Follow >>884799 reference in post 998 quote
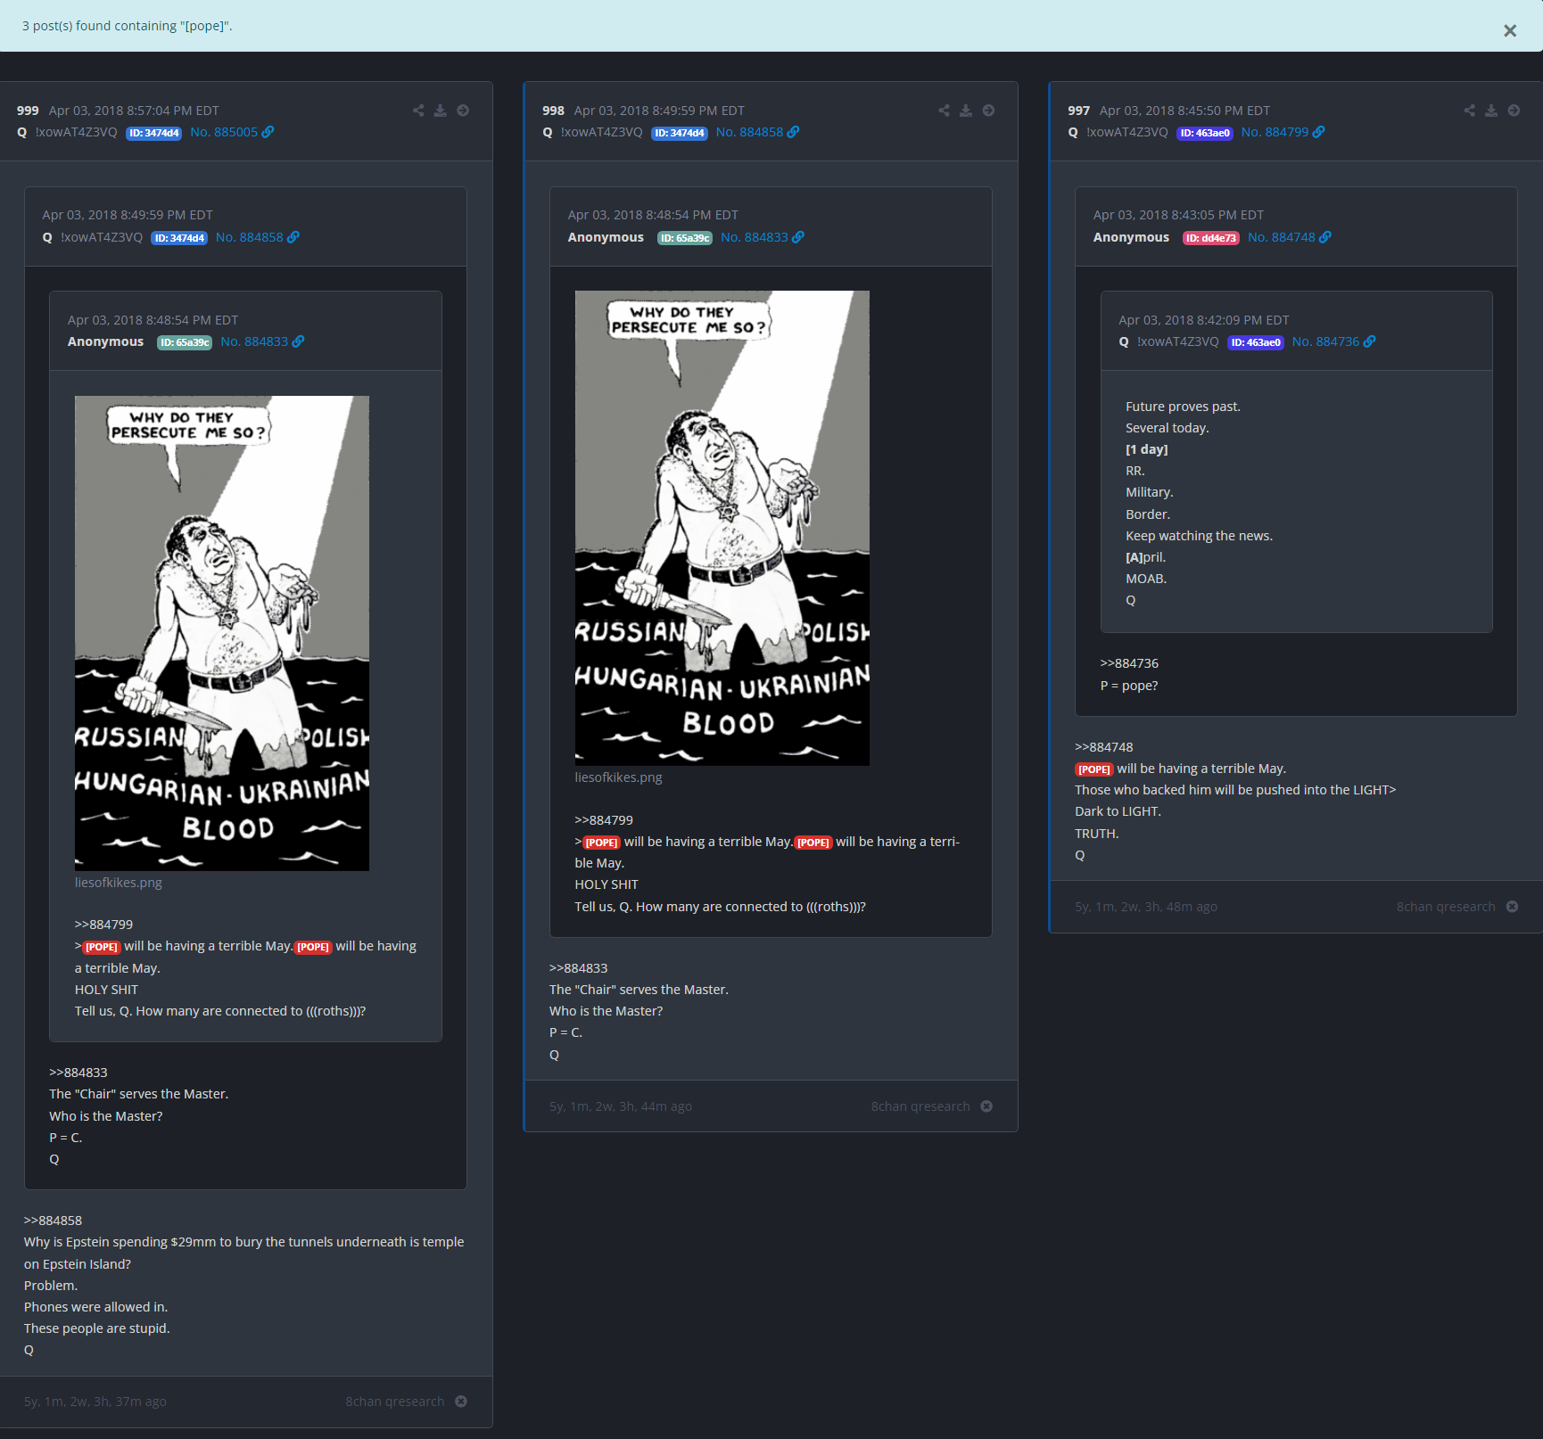 604,820
